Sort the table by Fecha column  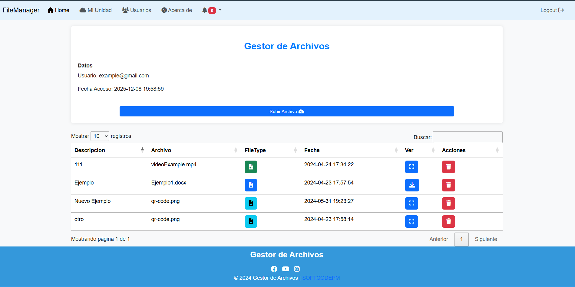[312, 150]
